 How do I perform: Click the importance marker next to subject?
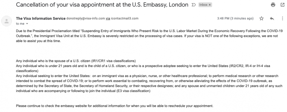tap(193, 5)
